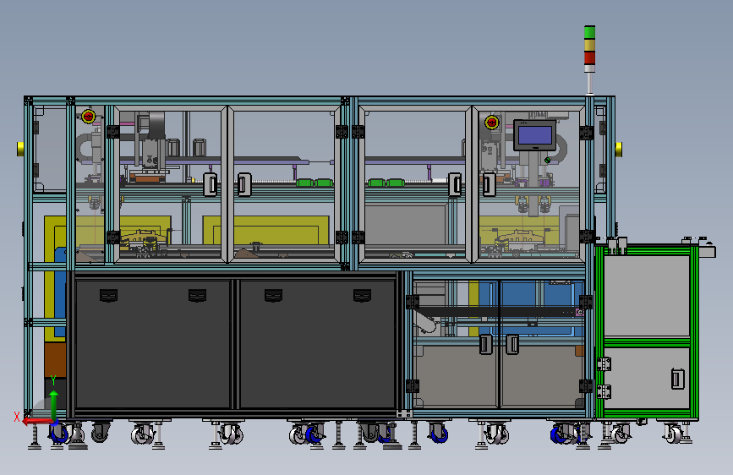Select the yellow side button on the left frame edge
Viewport: 733px width, 475px height.
20,149
